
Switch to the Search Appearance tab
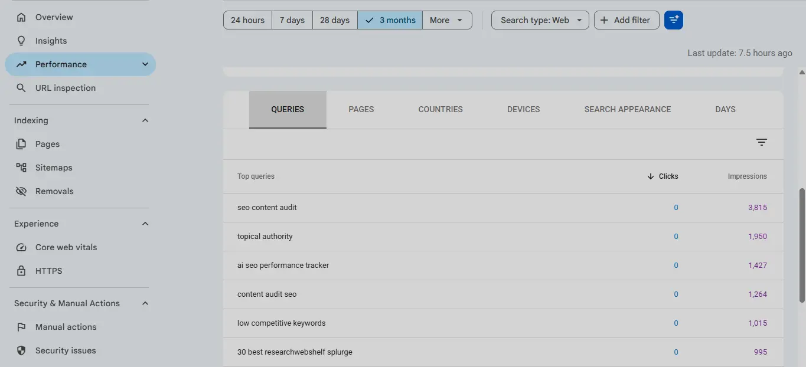[628, 109]
